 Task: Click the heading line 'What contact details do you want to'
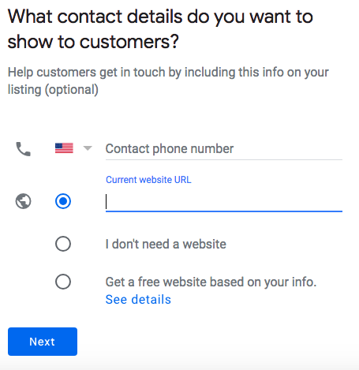(x=160, y=17)
